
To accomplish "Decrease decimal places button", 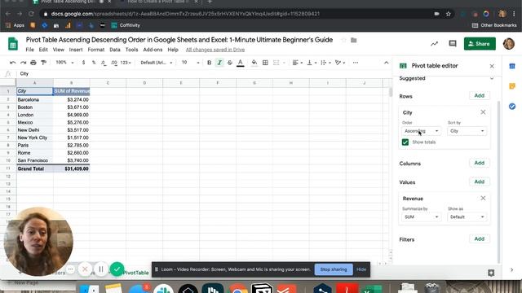I will [x=104, y=63].
